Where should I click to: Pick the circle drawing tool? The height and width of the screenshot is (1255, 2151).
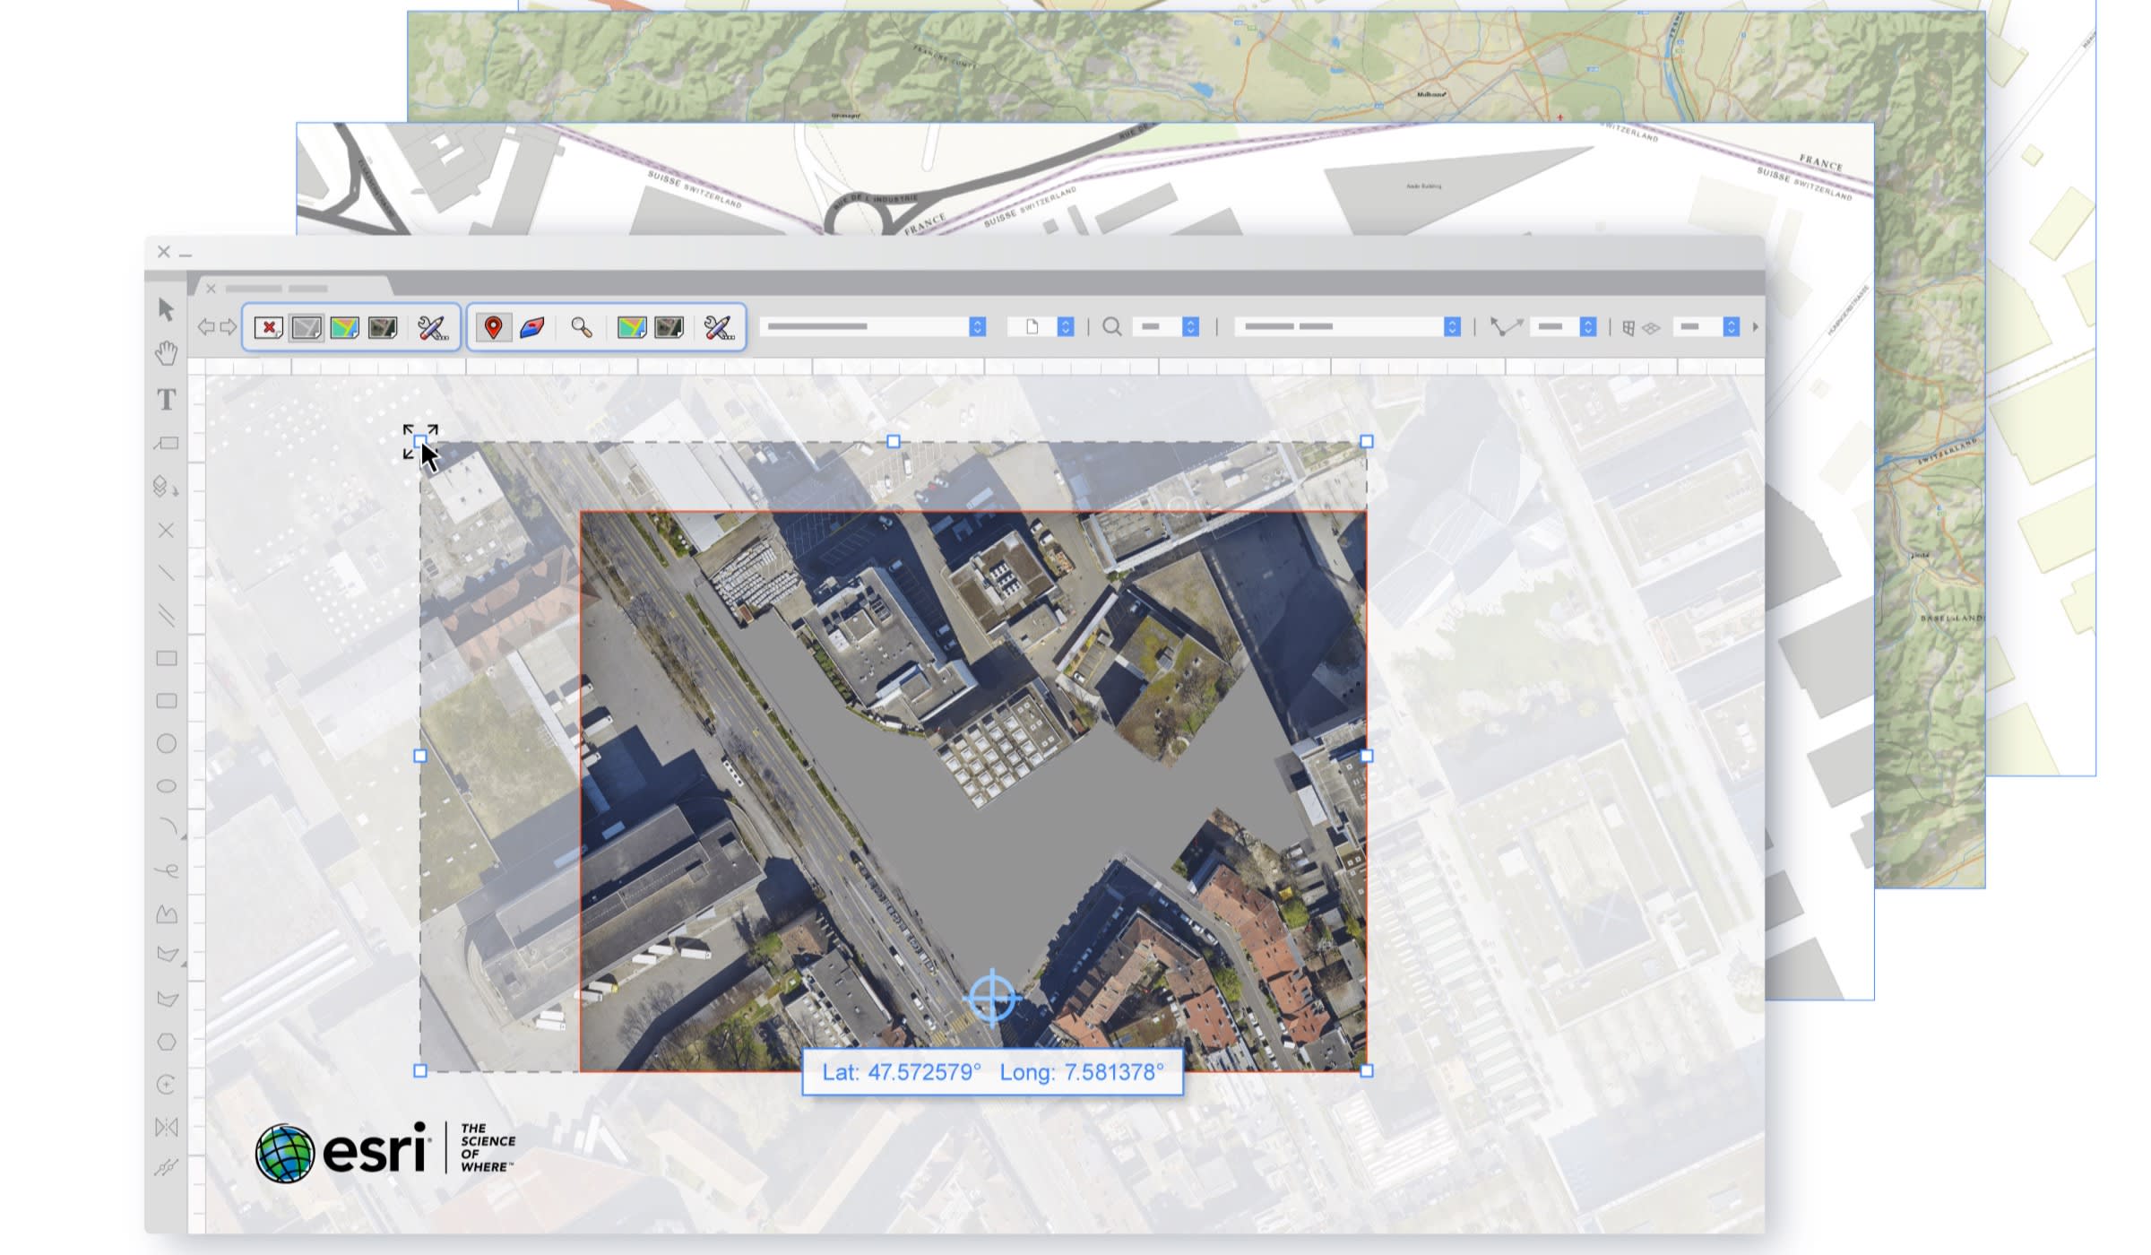coord(166,744)
